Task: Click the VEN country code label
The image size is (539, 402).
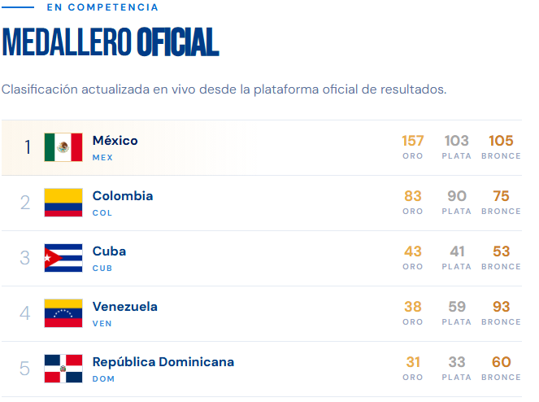Action: click(x=102, y=324)
